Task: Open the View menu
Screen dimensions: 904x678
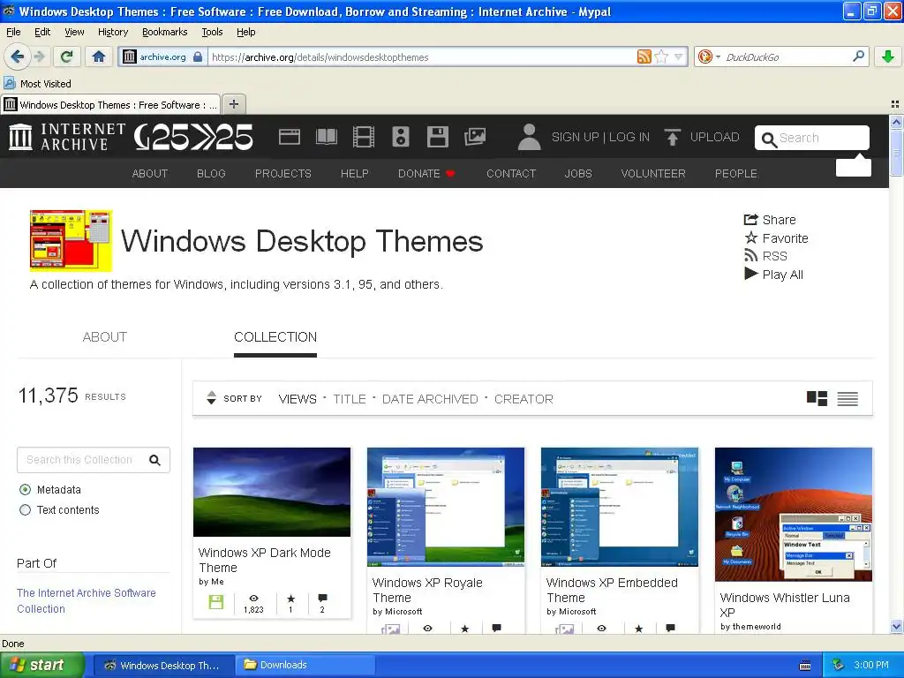Action: tap(74, 32)
